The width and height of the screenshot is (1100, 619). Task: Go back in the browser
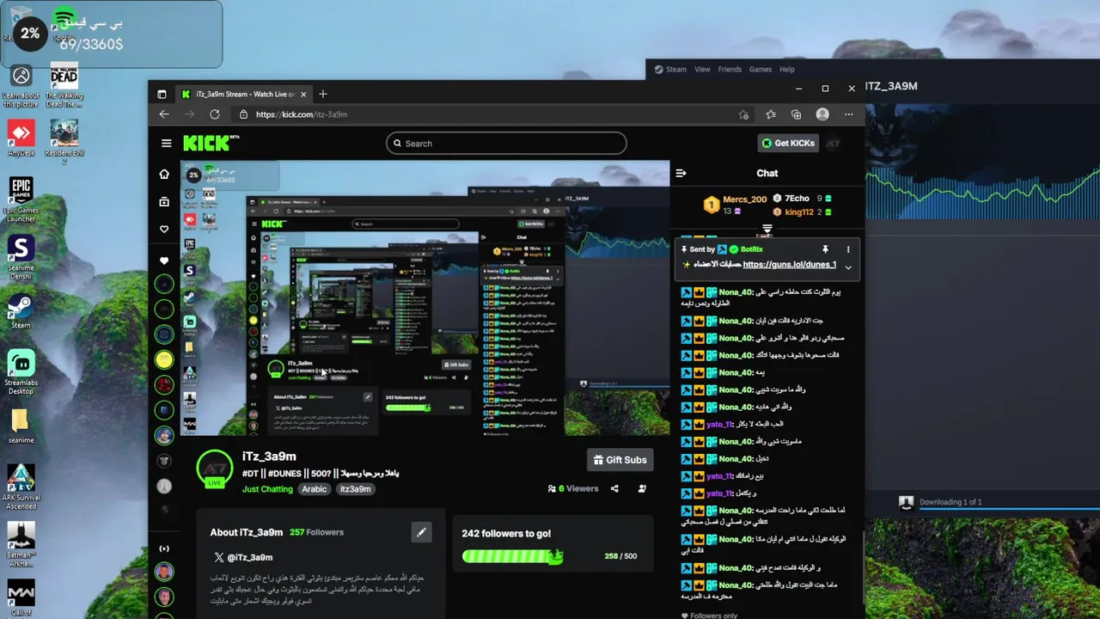[x=164, y=114]
